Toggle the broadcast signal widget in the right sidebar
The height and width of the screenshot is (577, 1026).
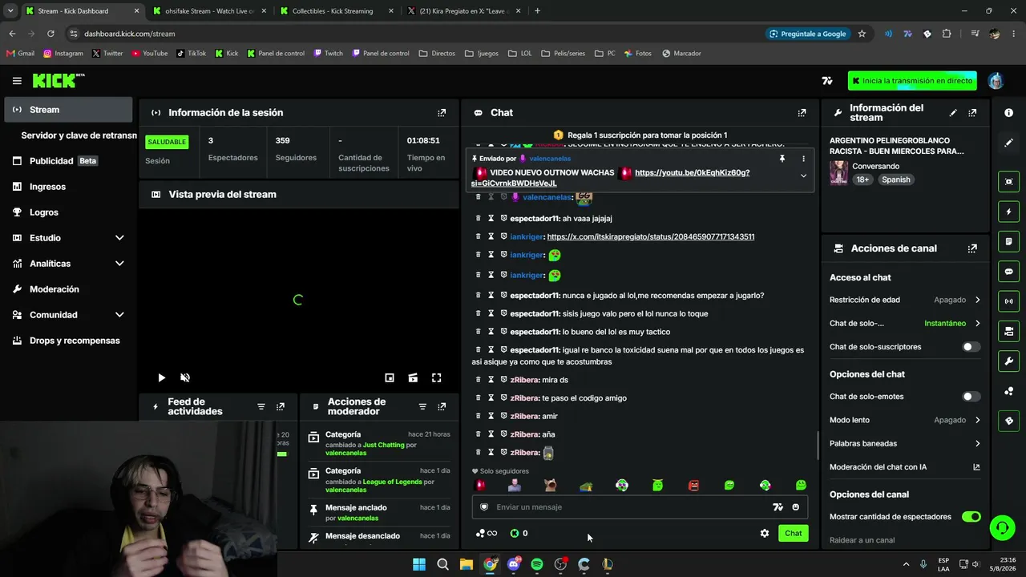click(x=1008, y=301)
